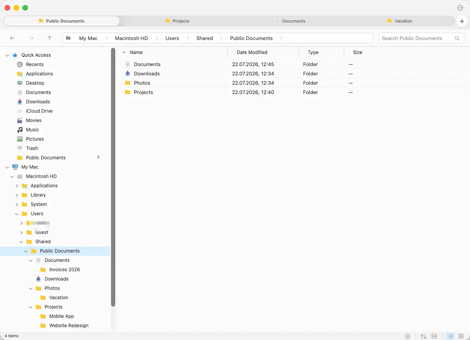This screenshot has width=470, height=340.
Task: Click the sidebar vertical scrollbar
Action: [113, 177]
